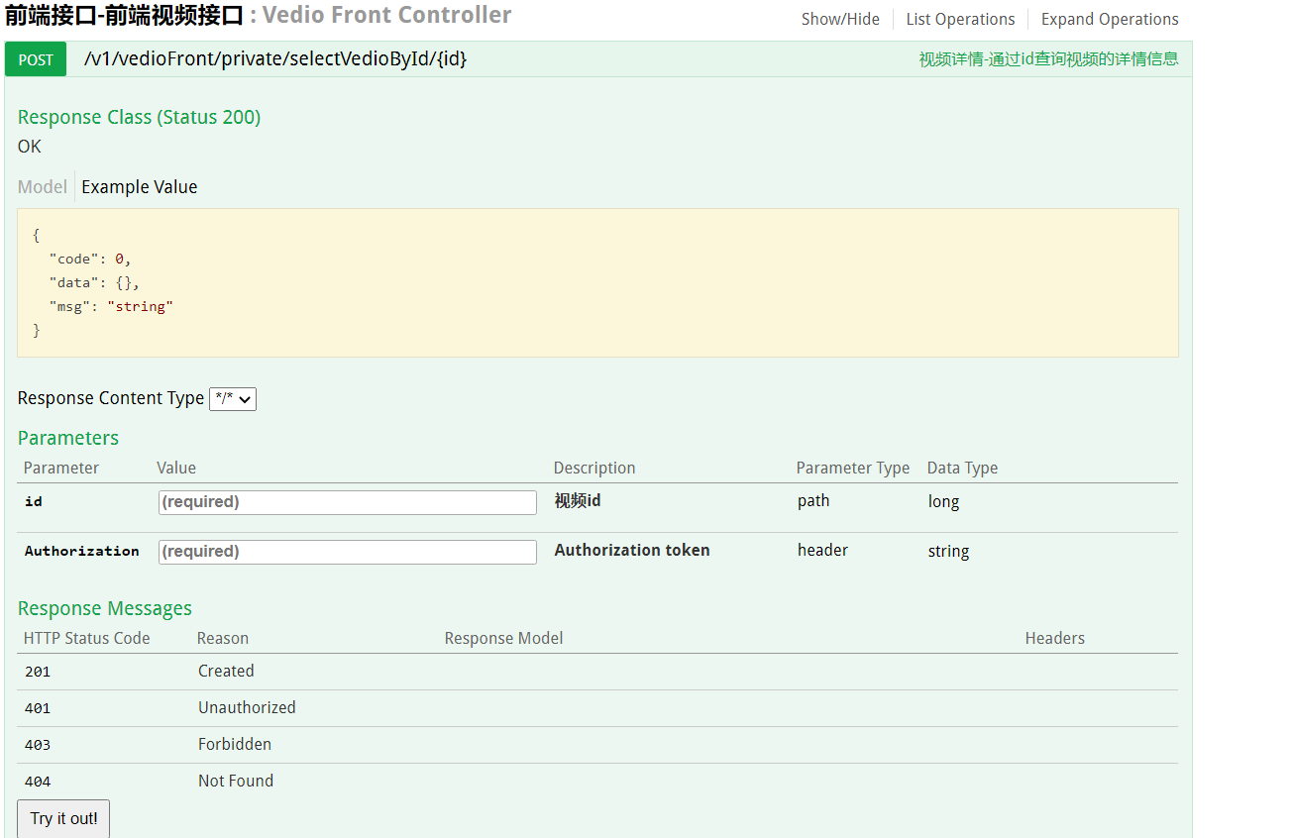Click the Not Found reason text
The height and width of the screenshot is (838, 1294).
[236, 781]
